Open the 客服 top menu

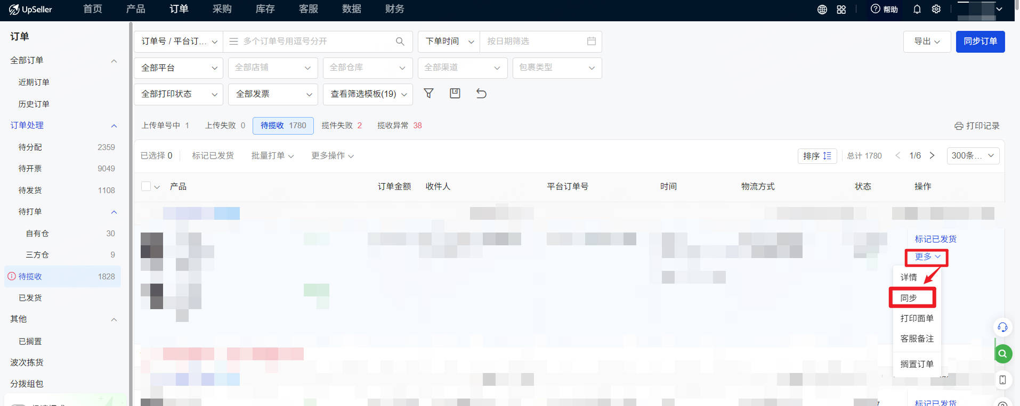[x=309, y=9]
